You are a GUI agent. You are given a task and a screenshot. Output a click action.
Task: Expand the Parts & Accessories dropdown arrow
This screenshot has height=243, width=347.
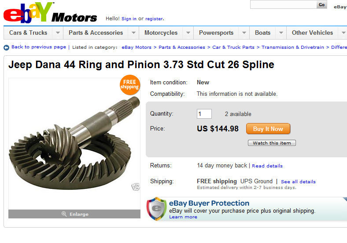tap(133, 33)
